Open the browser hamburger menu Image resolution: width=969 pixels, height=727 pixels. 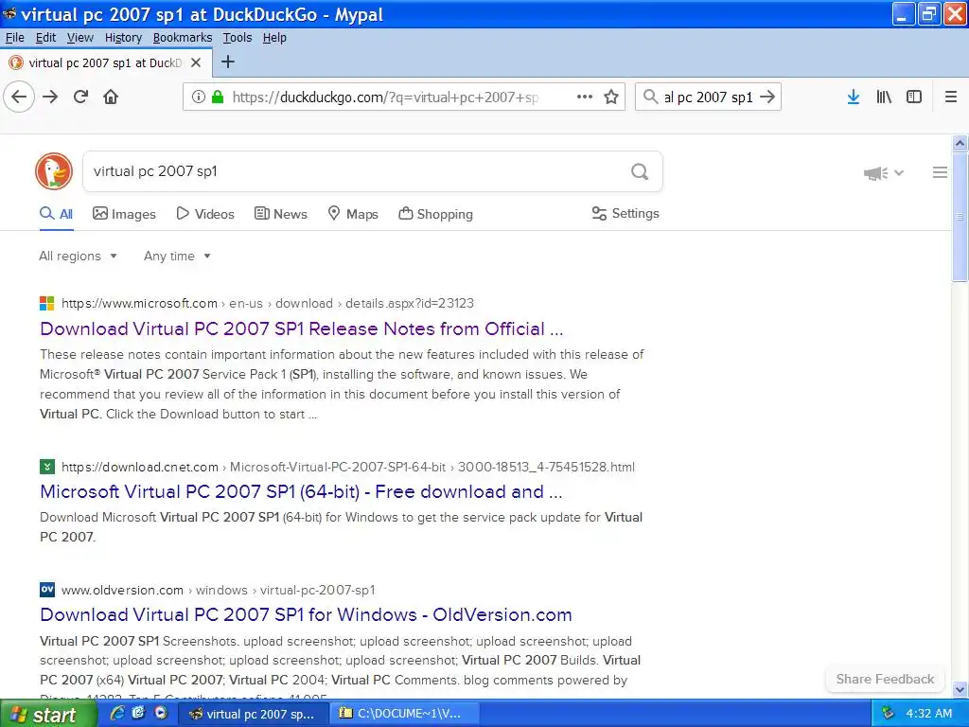tap(951, 98)
